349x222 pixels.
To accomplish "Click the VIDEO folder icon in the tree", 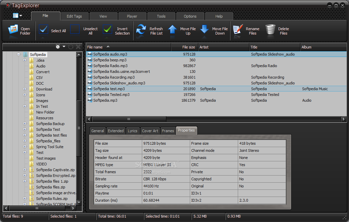I will click(32, 164).
